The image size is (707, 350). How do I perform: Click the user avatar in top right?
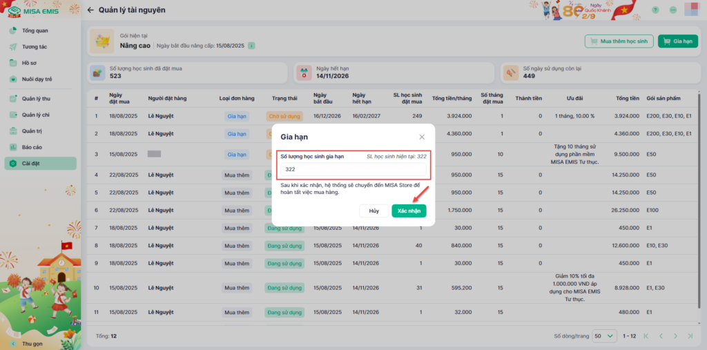[x=690, y=10]
